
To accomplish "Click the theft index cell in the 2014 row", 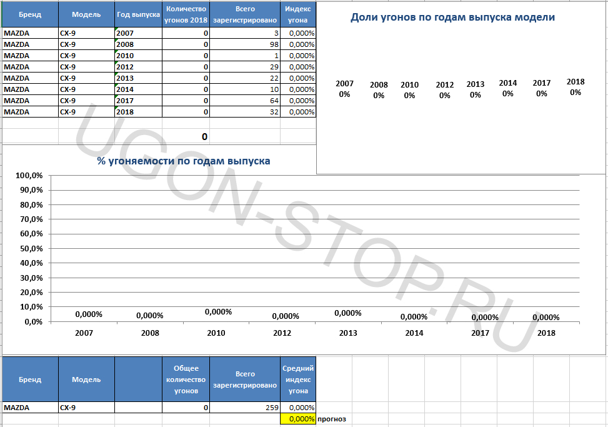I will [298, 89].
